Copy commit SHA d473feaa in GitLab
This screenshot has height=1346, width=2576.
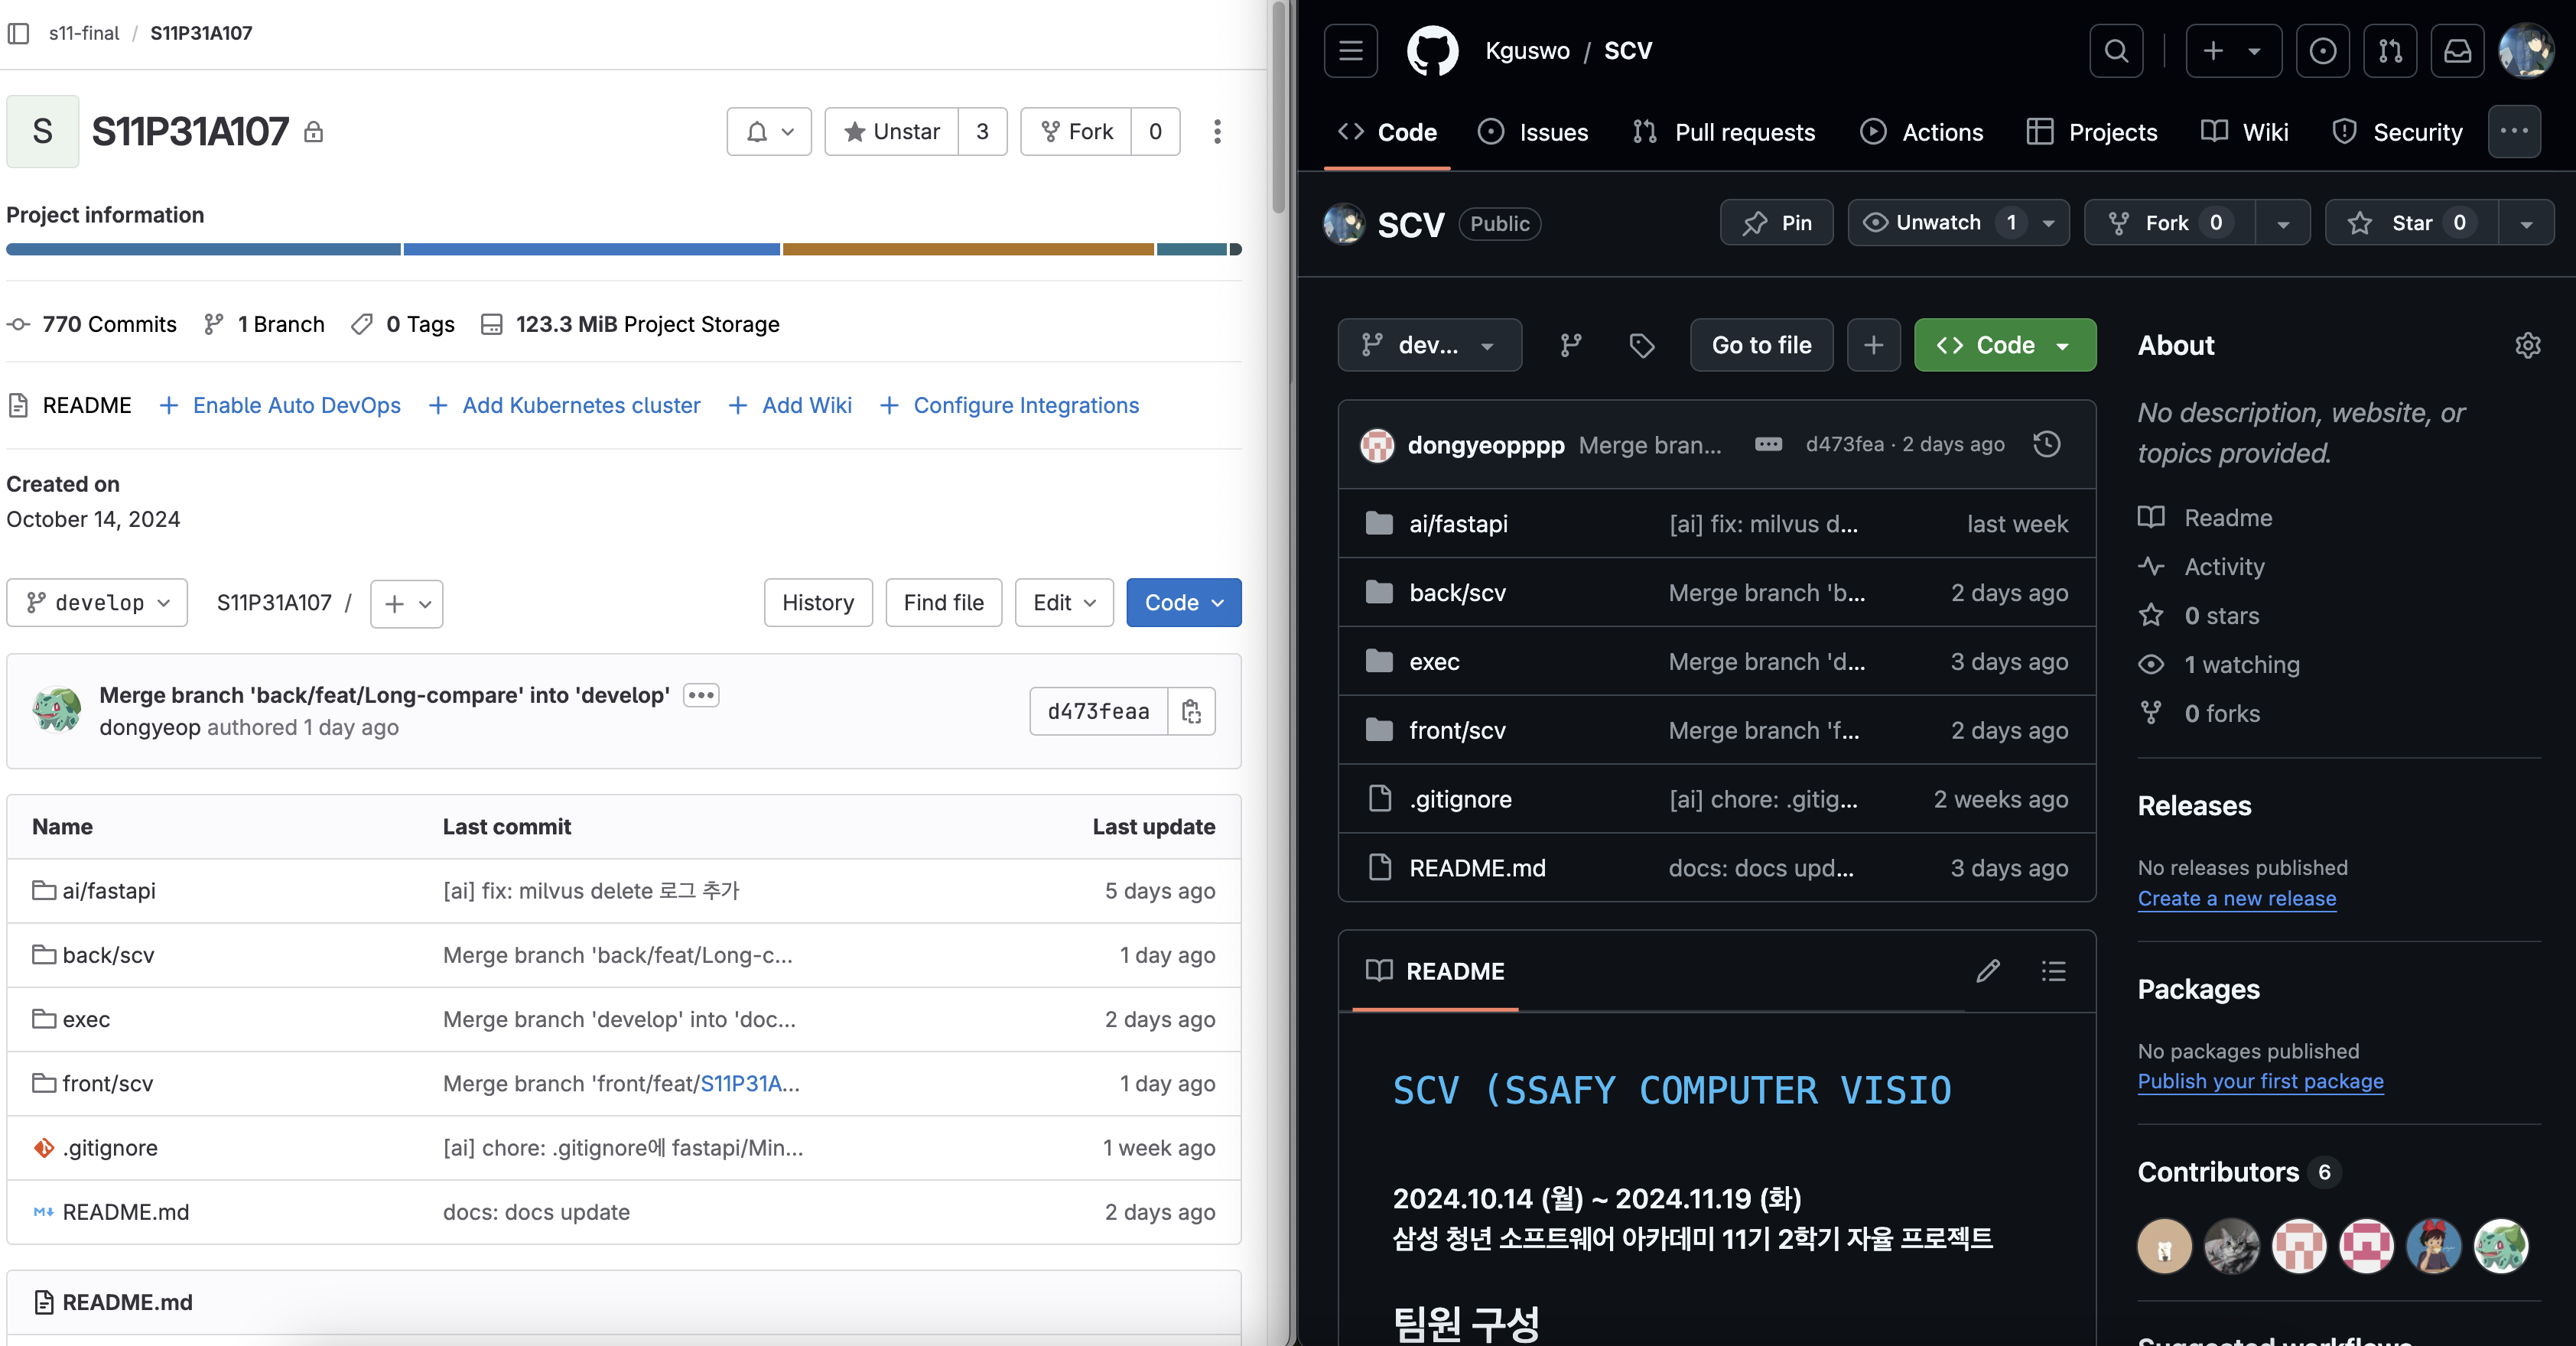(1191, 711)
